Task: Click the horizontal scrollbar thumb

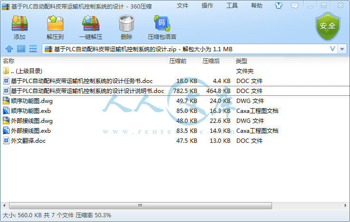Action: [x=140, y=205]
